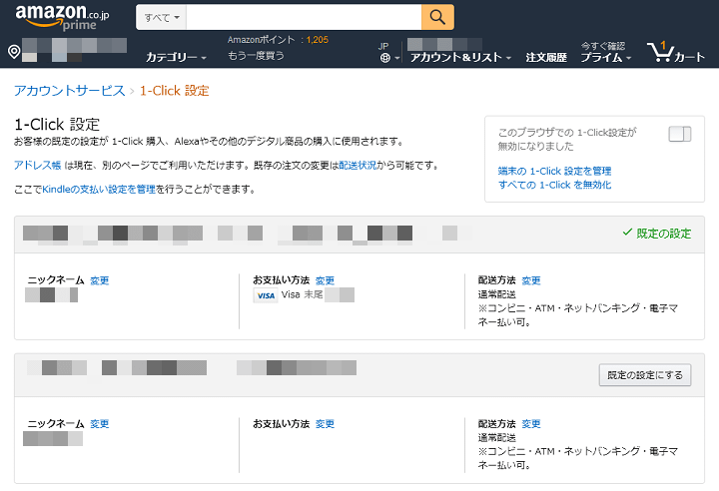Go to アカウントサービス breadcrumb

point(69,90)
